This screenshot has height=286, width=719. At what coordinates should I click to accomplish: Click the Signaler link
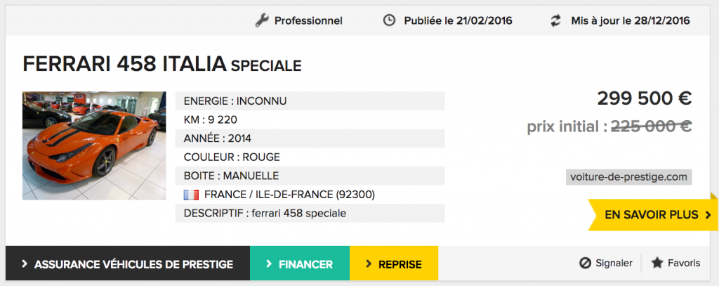(606, 264)
